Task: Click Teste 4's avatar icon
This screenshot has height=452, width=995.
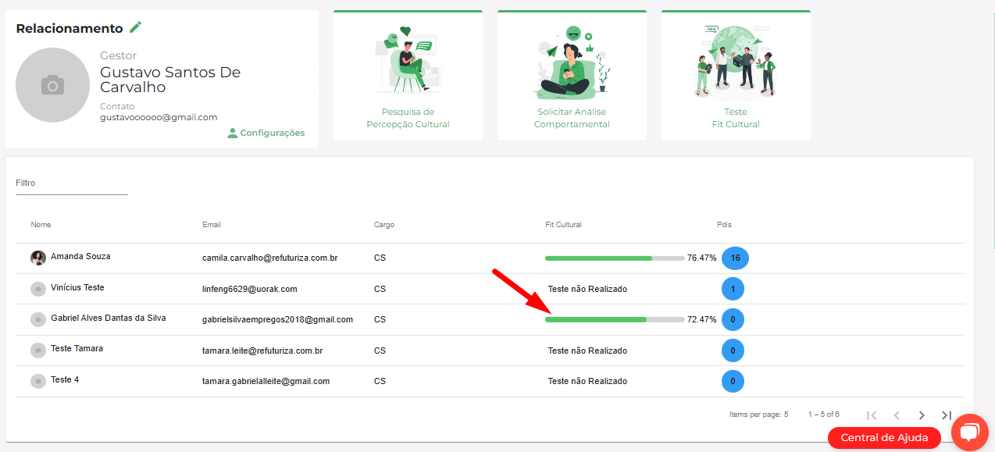Action: pyautogui.click(x=37, y=382)
